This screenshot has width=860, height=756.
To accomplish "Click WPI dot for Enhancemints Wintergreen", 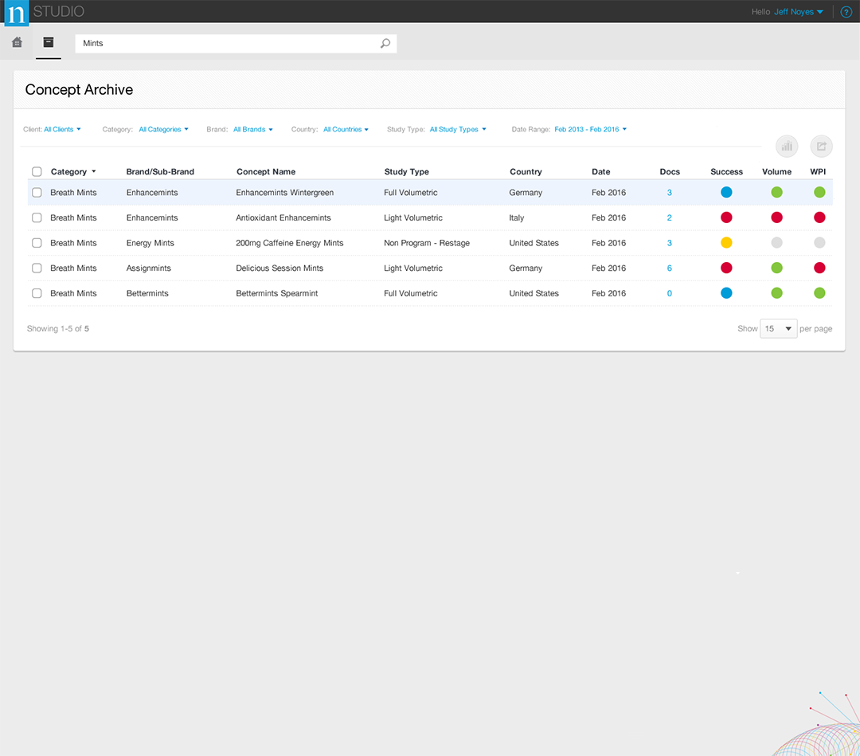I will point(819,193).
